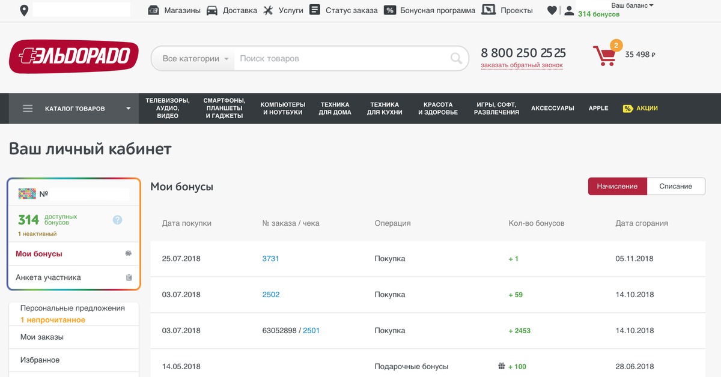Screen dimensions: 721x377
Task: Click the Доставка car icon
Action: [211, 10]
